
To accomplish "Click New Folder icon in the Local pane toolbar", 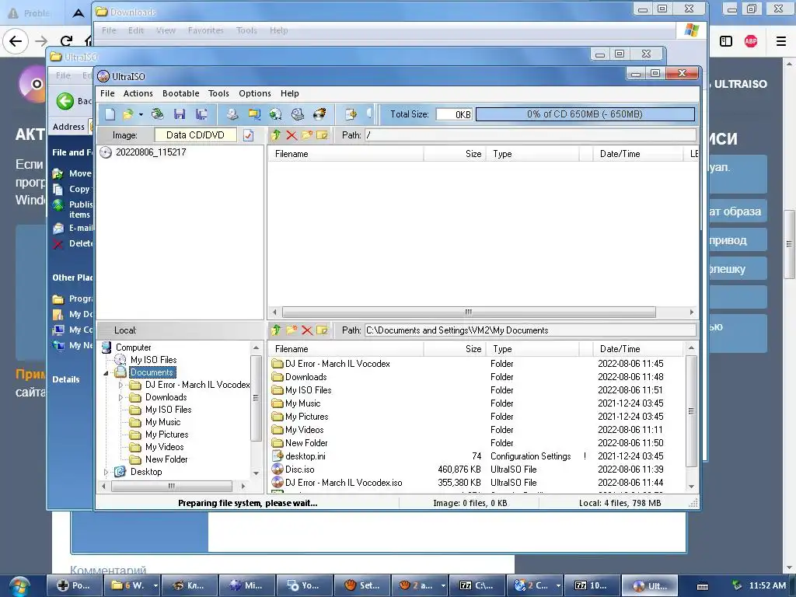I will point(292,330).
